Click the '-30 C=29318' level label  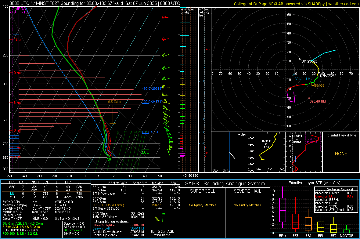pos(152,89)
